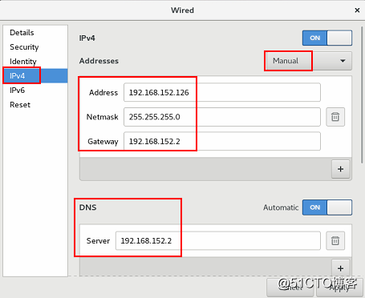The image size is (365, 298).
Task: Click the DNS heading label
Action: 87,207
